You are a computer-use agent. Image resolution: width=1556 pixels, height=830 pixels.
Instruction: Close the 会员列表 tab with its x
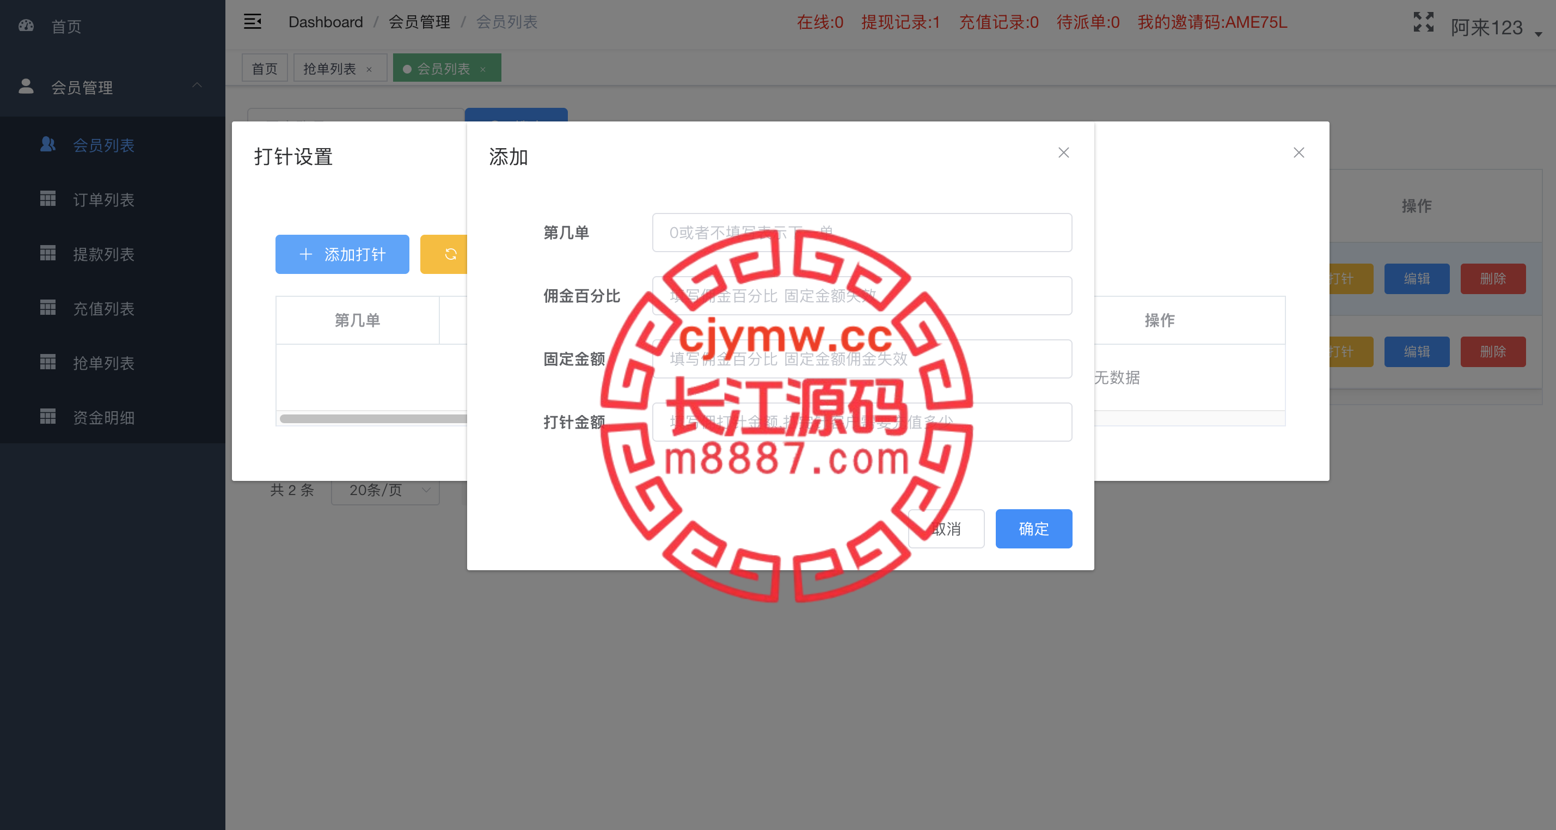482,70
